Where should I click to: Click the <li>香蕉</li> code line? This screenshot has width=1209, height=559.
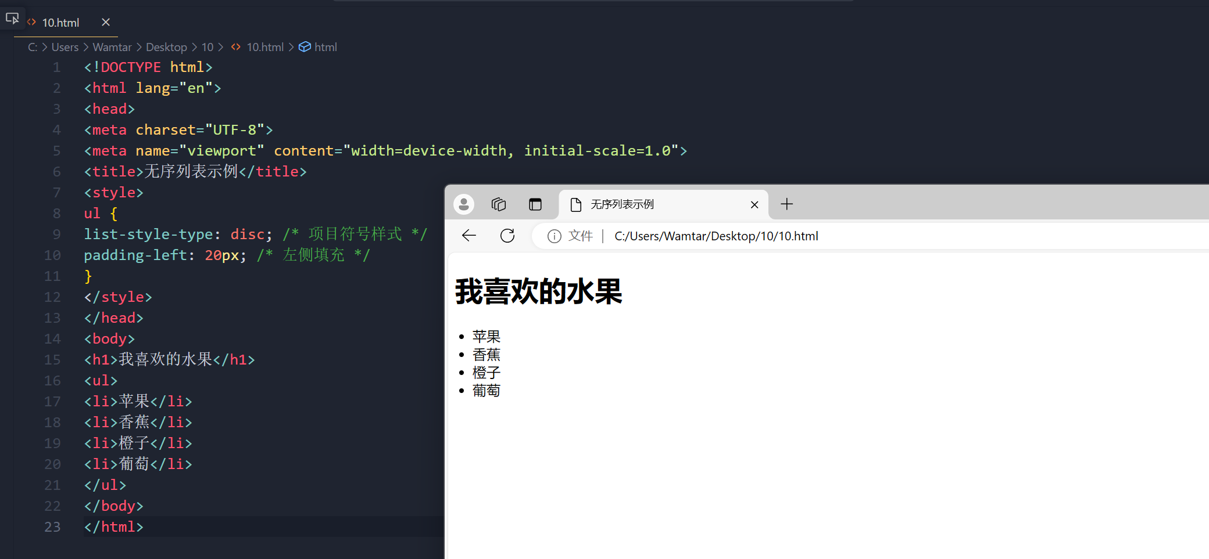(x=138, y=423)
